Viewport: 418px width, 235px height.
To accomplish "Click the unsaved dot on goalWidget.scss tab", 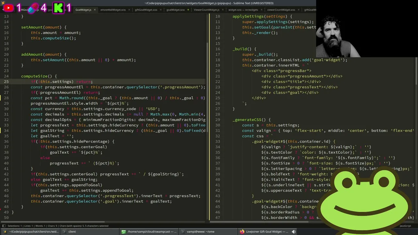I will click(x=188, y=10).
